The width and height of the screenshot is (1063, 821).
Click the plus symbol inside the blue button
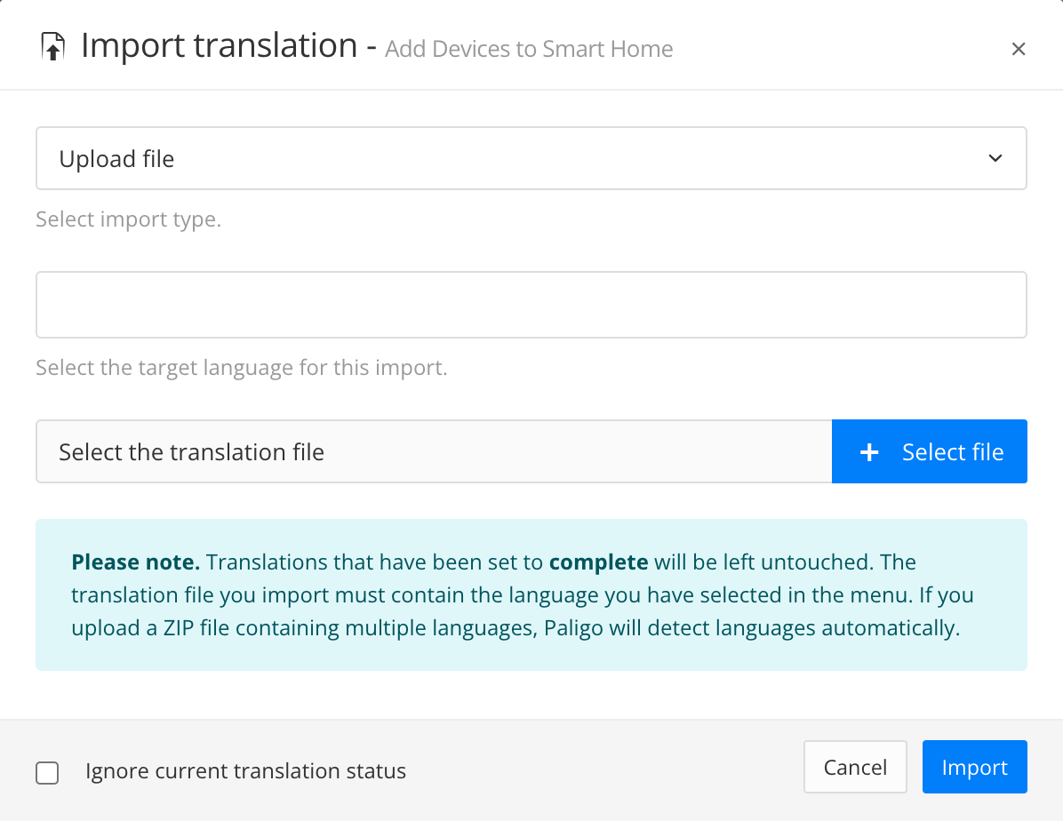tap(867, 451)
